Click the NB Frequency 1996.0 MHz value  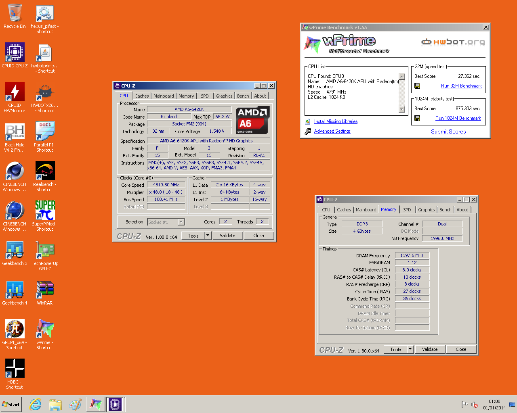(442, 238)
